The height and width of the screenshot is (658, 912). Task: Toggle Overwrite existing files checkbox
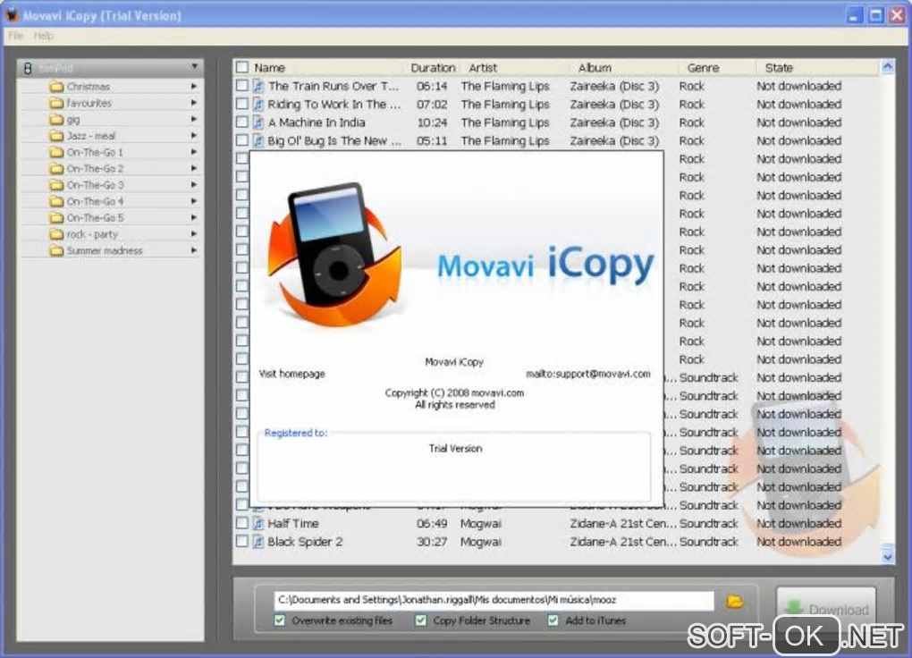280,620
